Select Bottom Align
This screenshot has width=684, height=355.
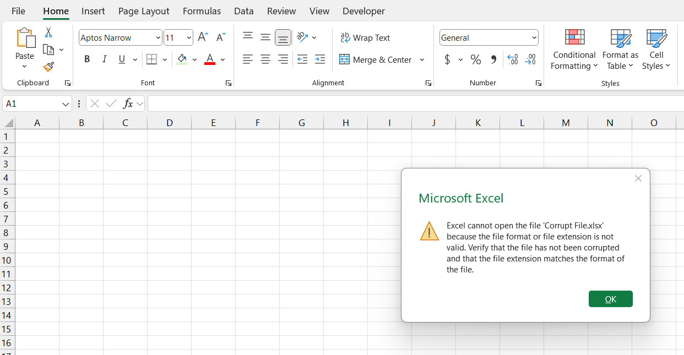pos(283,37)
